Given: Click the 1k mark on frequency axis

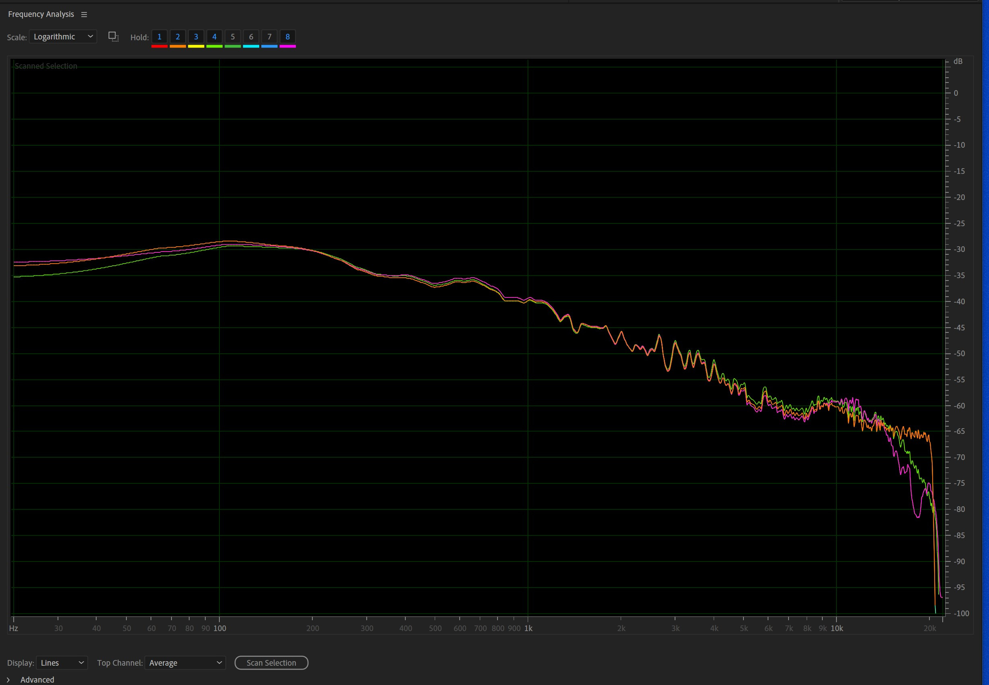Looking at the screenshot, I should (x=529, y=628).
